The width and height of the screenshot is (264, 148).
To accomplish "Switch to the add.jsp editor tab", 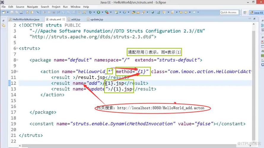I will click(75, 19).
